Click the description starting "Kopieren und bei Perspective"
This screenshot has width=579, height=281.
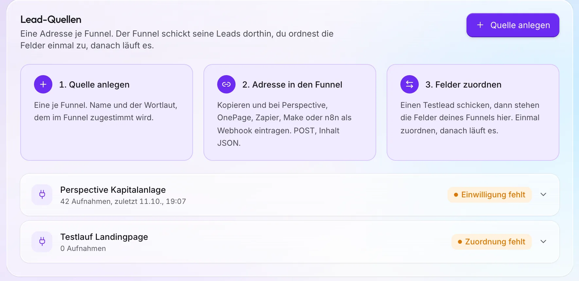click(284, 124)
